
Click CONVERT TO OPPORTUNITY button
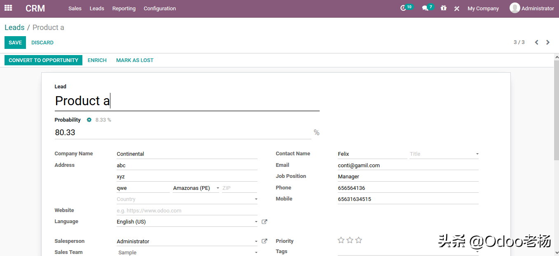[43, 60]
